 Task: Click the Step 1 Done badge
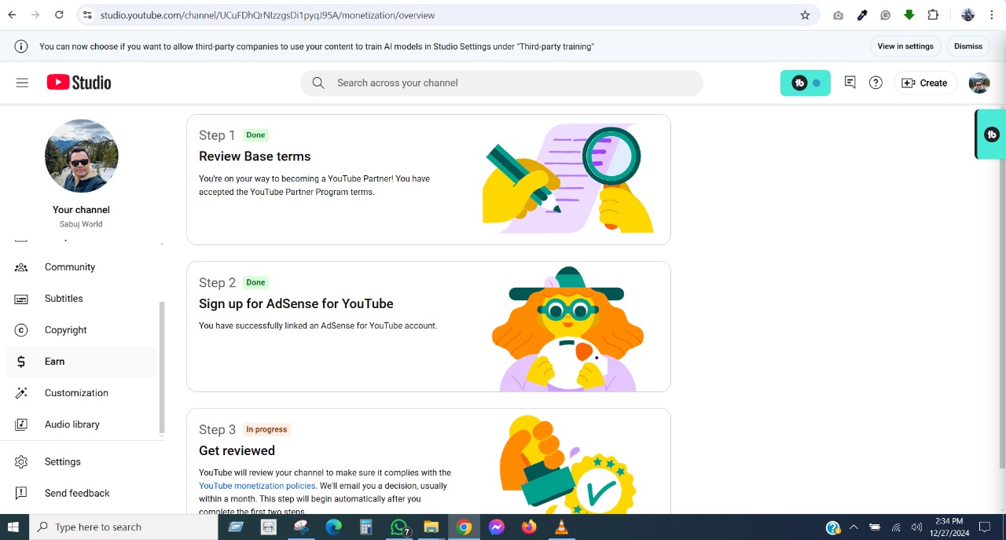pyautogui.click(x=255, y=135)
